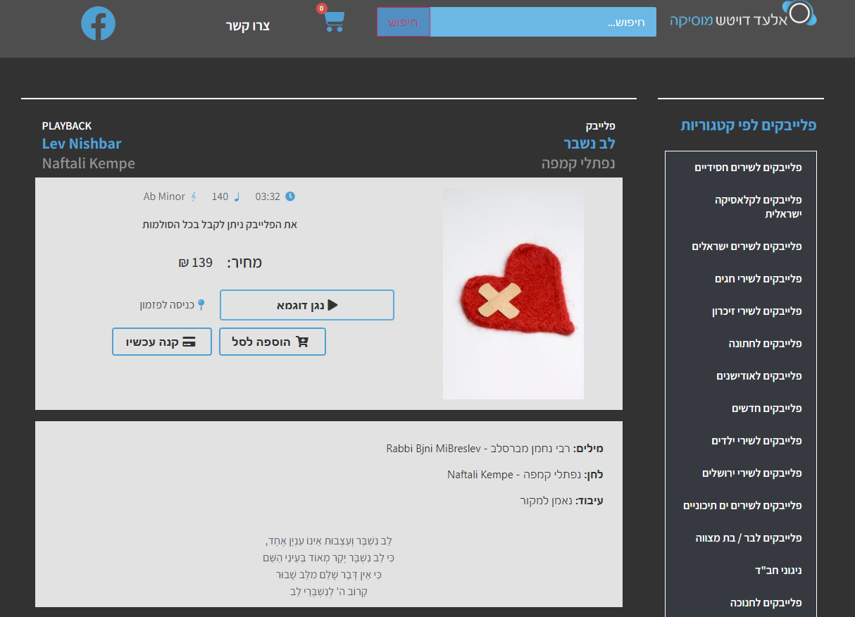Click the lyricist text Rabbi Bjni MiBreslev

tap(432, 448)
